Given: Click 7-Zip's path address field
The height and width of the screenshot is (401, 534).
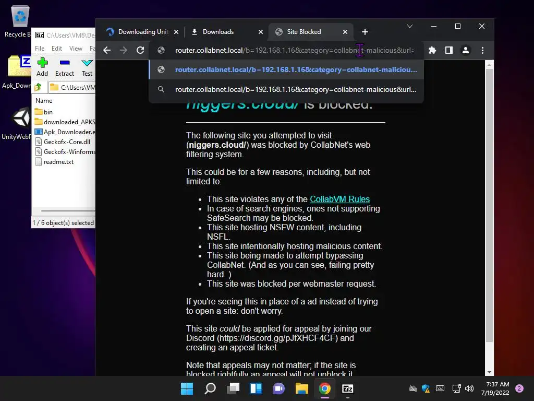Looking at the screenshot, I should [x=72, y=87].
